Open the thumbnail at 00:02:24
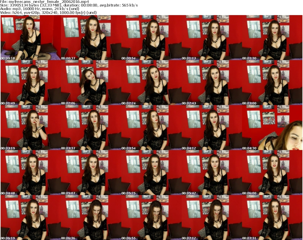Image resolution: width=303 pixels, height=240 pixels. (151, 83)
